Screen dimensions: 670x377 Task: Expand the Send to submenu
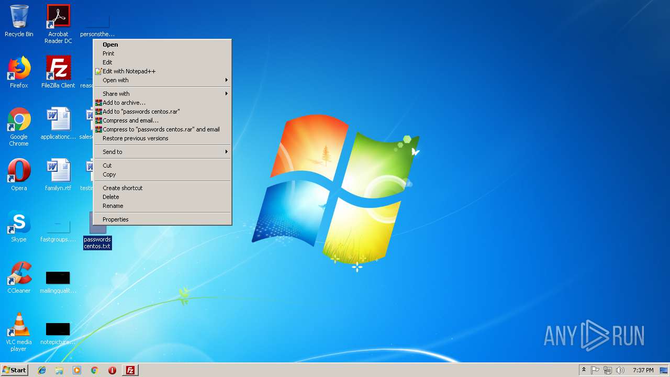pyautogui.click(x=162, y=152)
